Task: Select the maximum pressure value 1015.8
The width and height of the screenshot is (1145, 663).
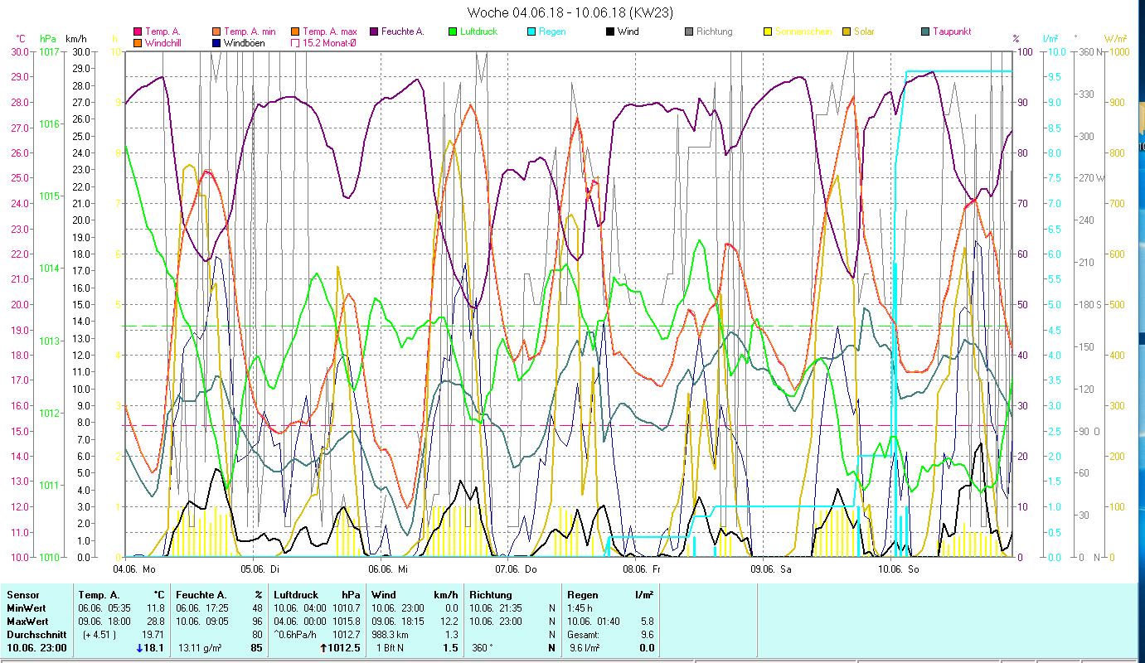Action: [x=348, y=622]
